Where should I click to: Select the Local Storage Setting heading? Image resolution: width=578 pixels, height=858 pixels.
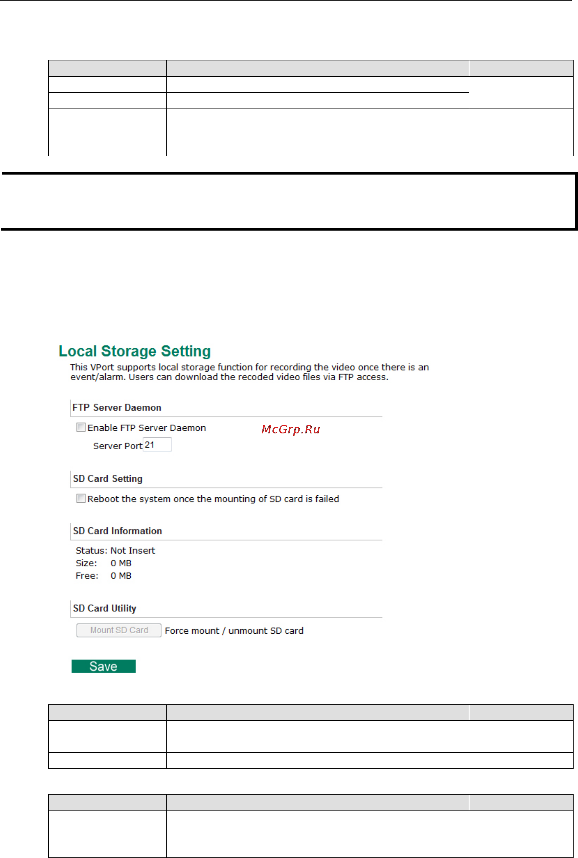coord(134,351)
